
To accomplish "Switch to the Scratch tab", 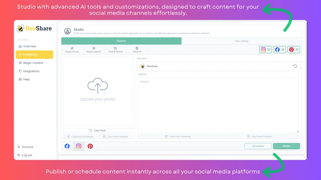I will (x=122, y=41).
